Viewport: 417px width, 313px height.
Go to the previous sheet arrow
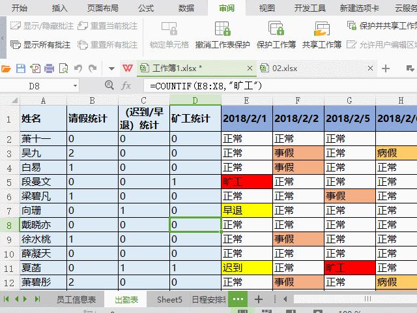coord(16,299)
